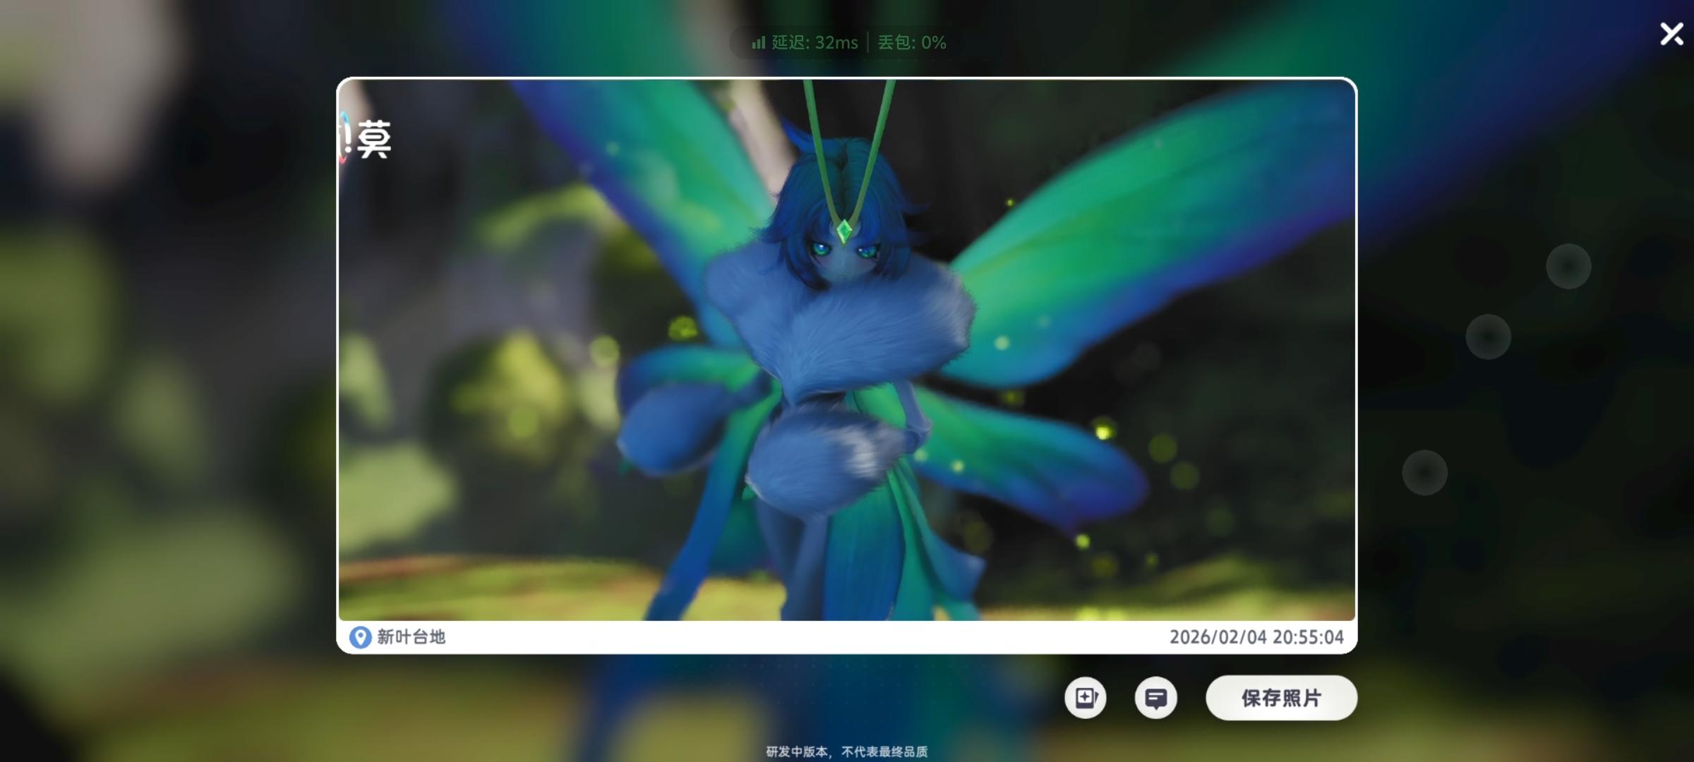Click the 研发中版本 disclaimer text
1694x762 pixels.
(846, 751)
